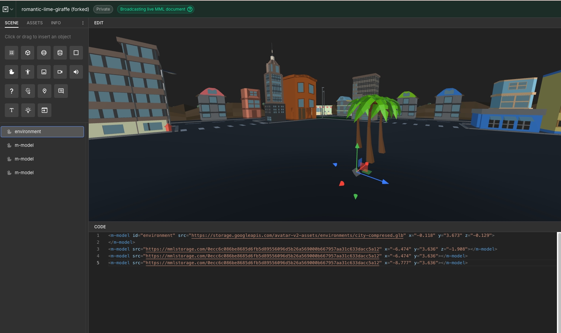Insert an audio element
Image resolution: width=561 pixels, height=333 pixels.
(76, 72)
